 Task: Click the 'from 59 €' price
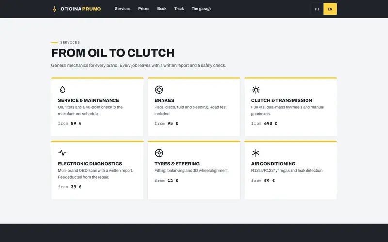point(263,181)
